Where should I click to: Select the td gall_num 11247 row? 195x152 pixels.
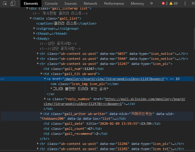coord(73,69)
